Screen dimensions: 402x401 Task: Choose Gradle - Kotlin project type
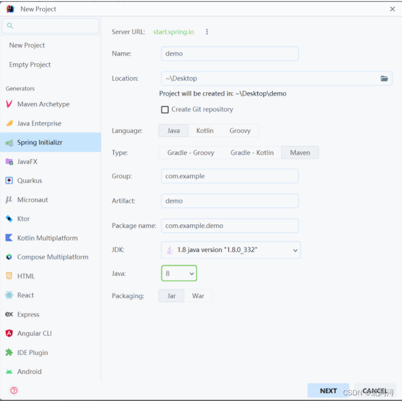point(252,153)
